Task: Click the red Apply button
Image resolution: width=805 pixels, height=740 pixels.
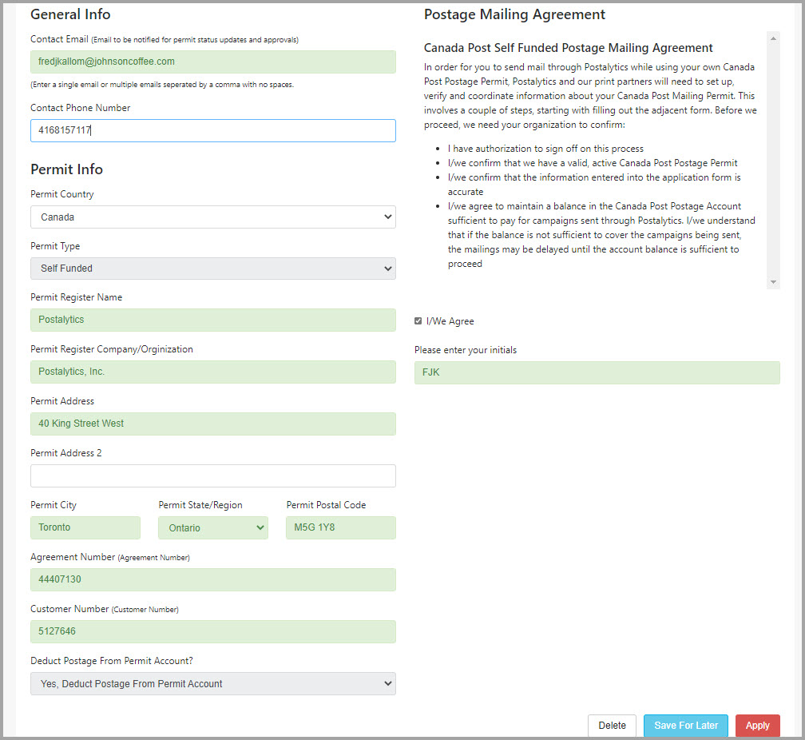Action: click(757, 725)
